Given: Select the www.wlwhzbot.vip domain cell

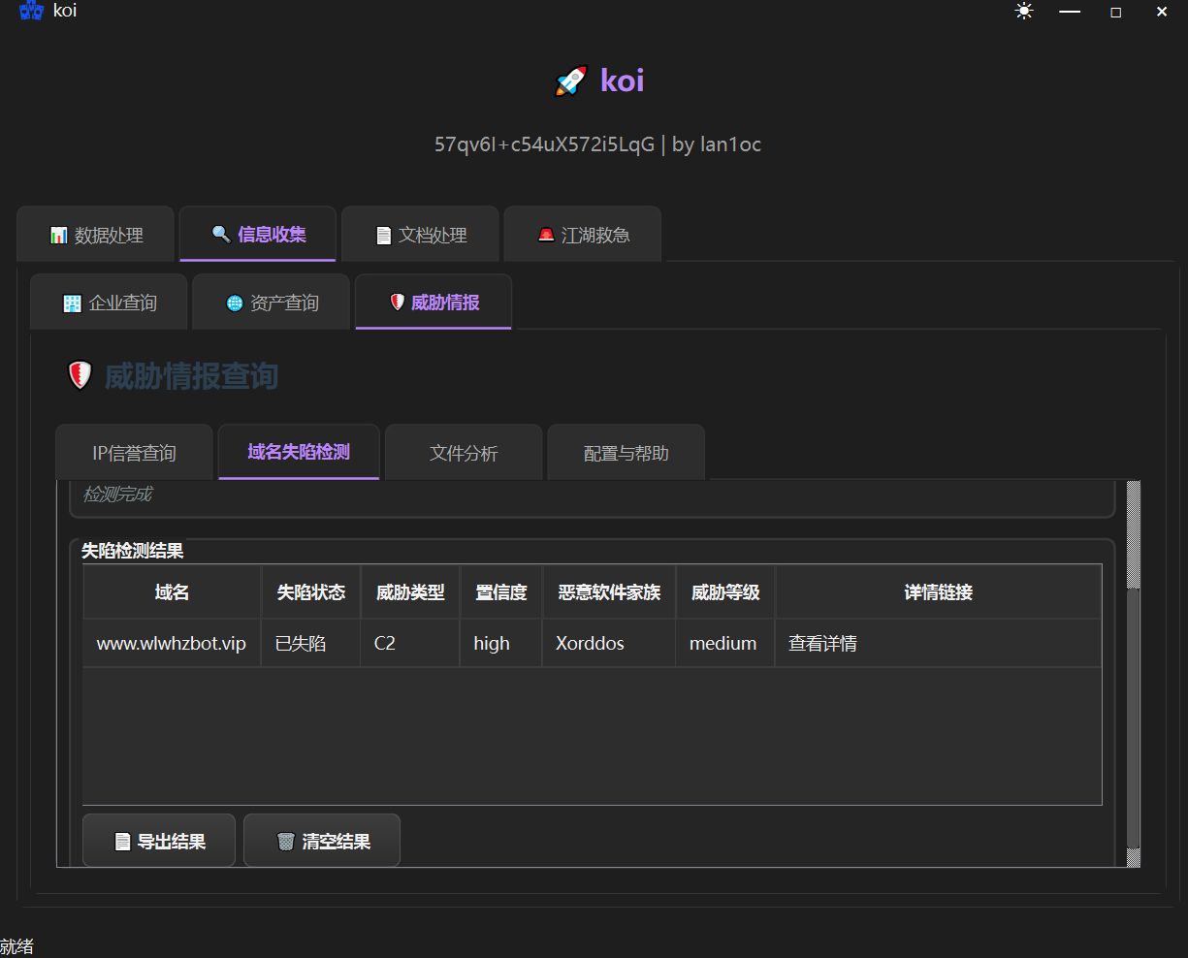Looking at the screenshot, I should pos(172,644).
